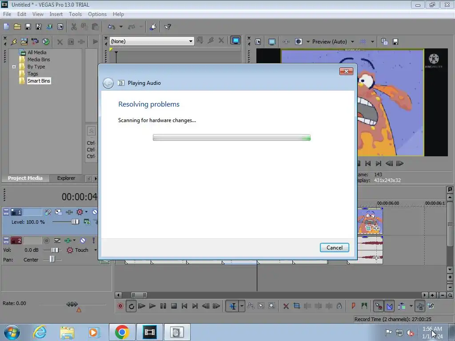455x341 pixels.
Task: Click the Pause button in transport
Action: click(163, 306)
